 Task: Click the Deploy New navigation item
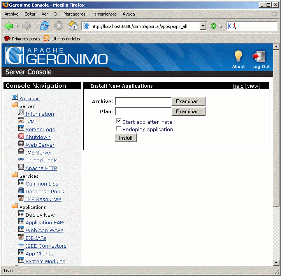tap(40, 215)
